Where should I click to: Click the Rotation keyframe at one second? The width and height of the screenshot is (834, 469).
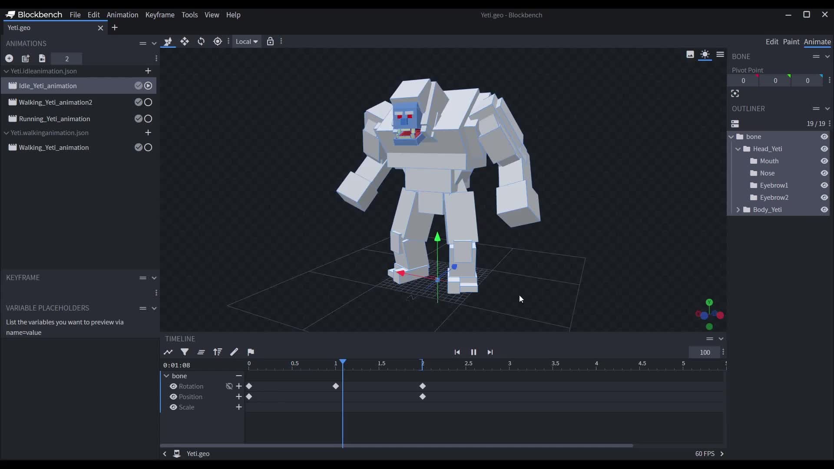pyautogui.click(x=336, y=386)
